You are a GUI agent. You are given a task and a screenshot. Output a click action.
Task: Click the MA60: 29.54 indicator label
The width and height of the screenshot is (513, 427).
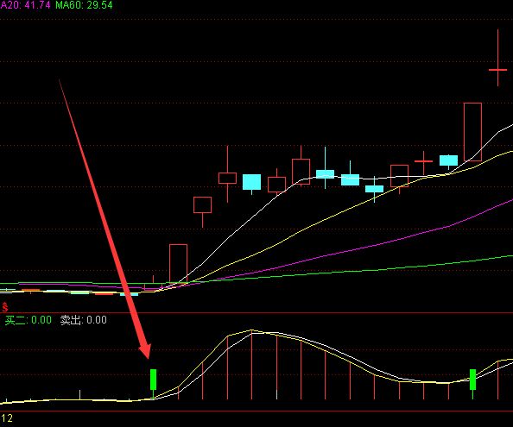[84, 5]
